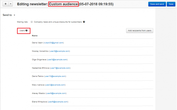
Task: Click the help icon beside Users
Action: (x=27, y=31)
